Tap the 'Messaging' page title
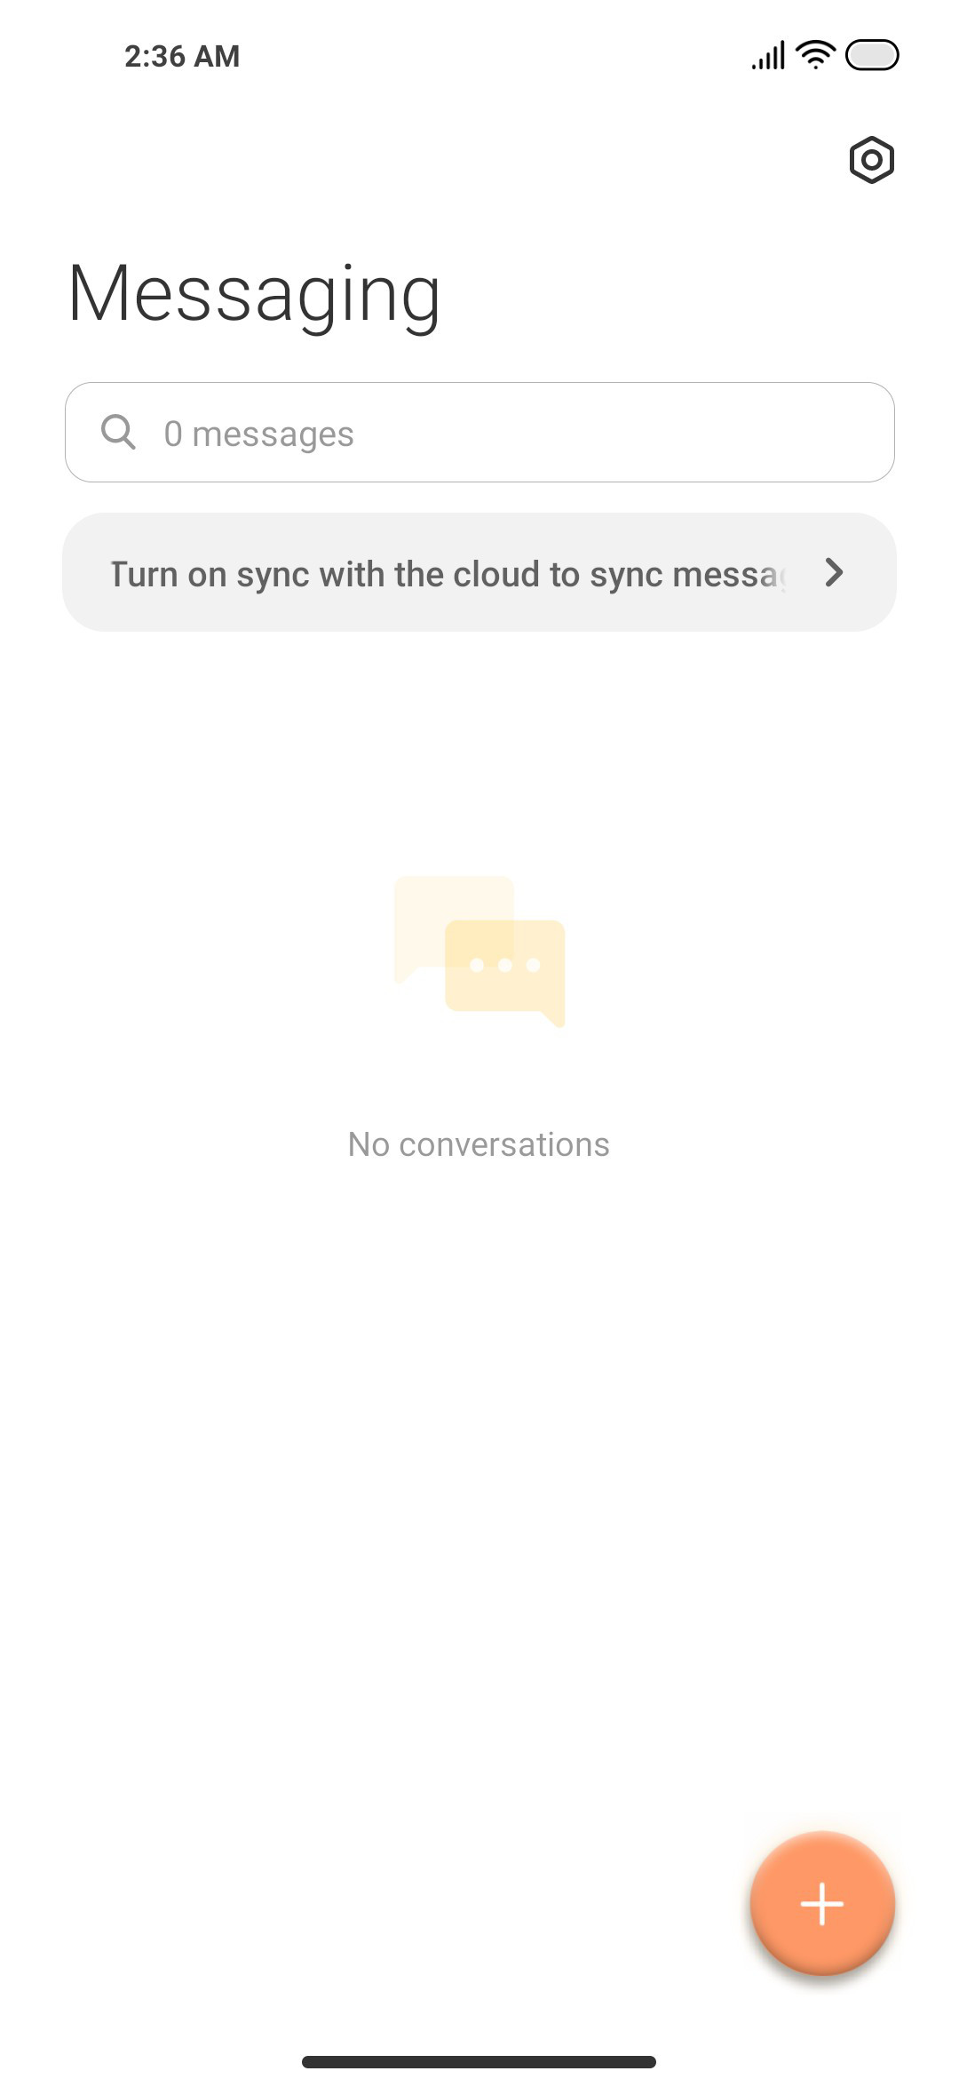 [x=254, y=296]
